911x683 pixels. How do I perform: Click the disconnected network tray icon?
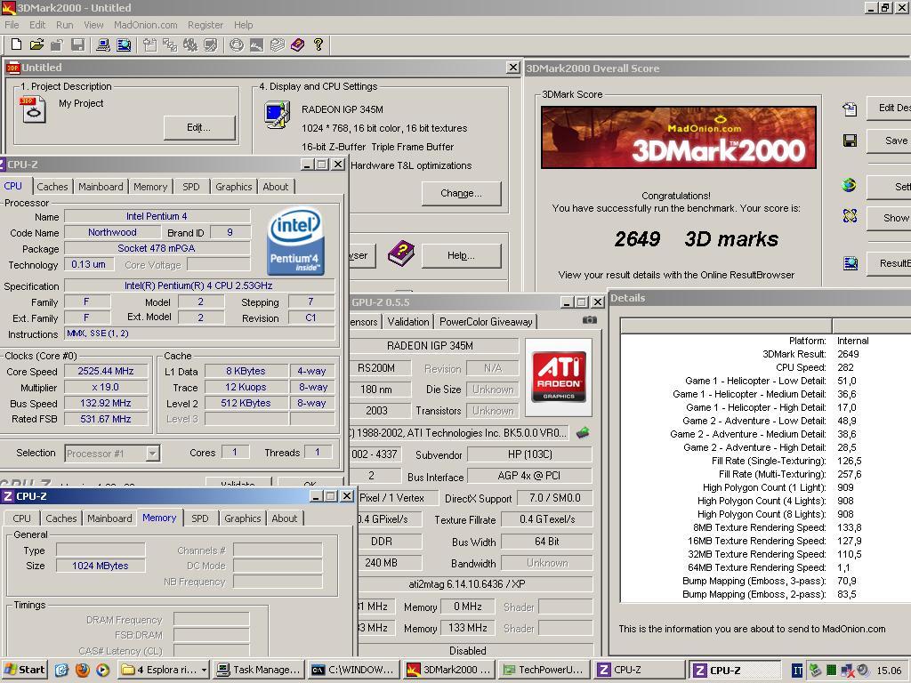847,671
